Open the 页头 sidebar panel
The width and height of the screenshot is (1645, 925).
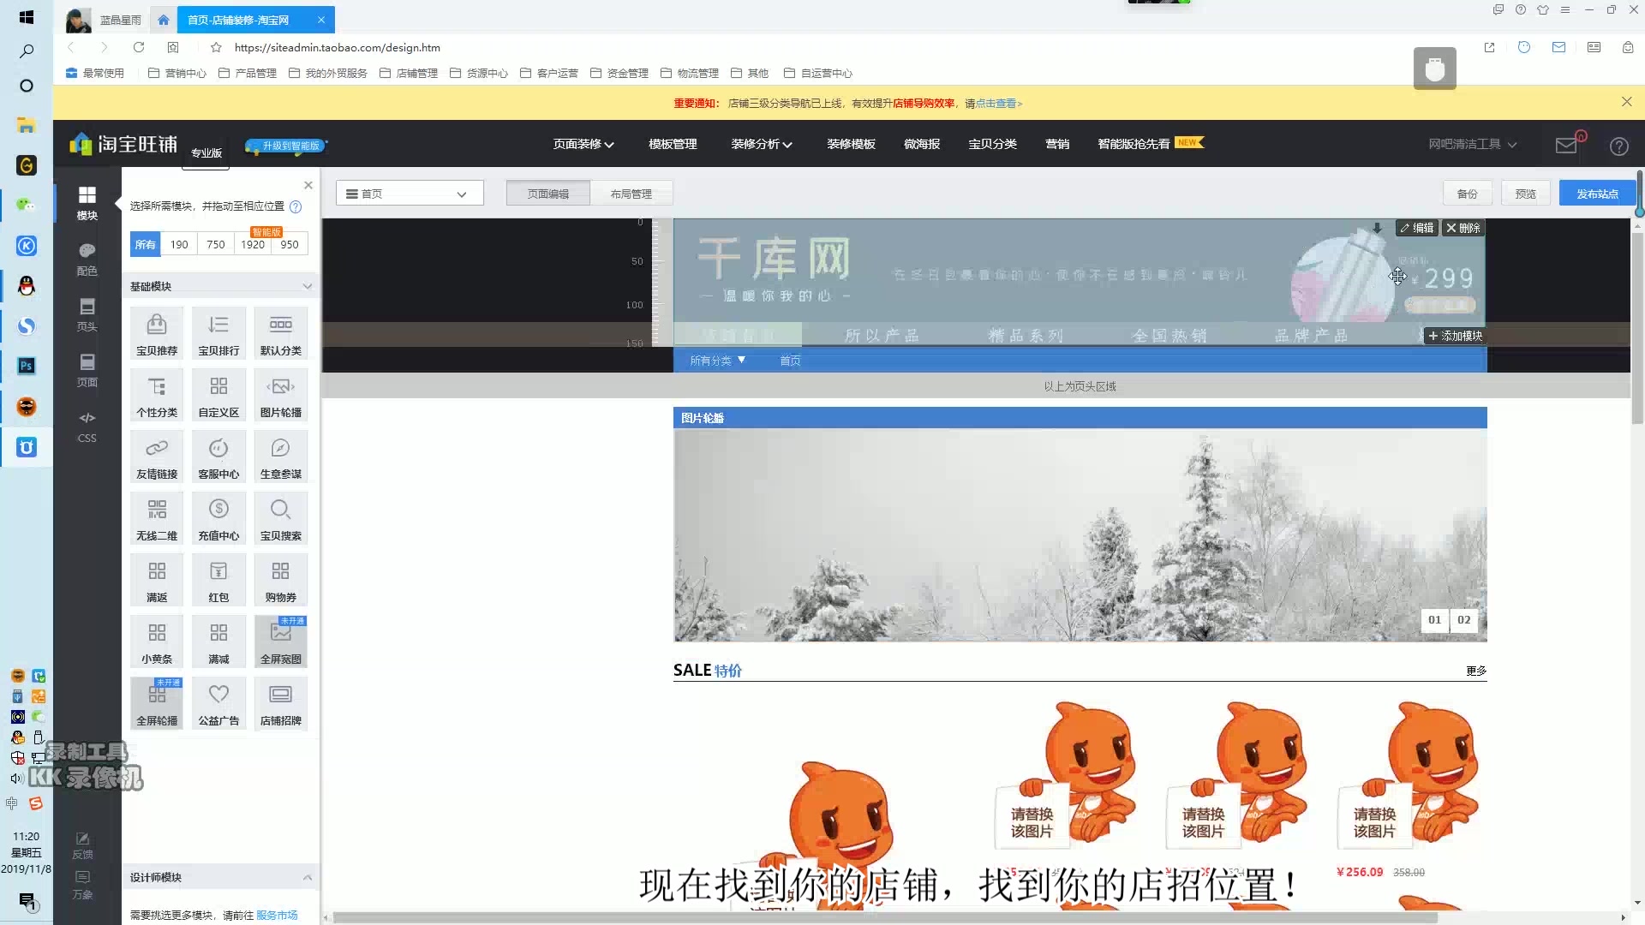point(87,314)
